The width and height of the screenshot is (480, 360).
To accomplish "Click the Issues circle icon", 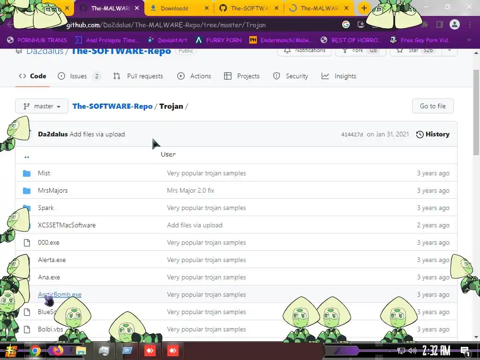I will click(x=61, y=76).
